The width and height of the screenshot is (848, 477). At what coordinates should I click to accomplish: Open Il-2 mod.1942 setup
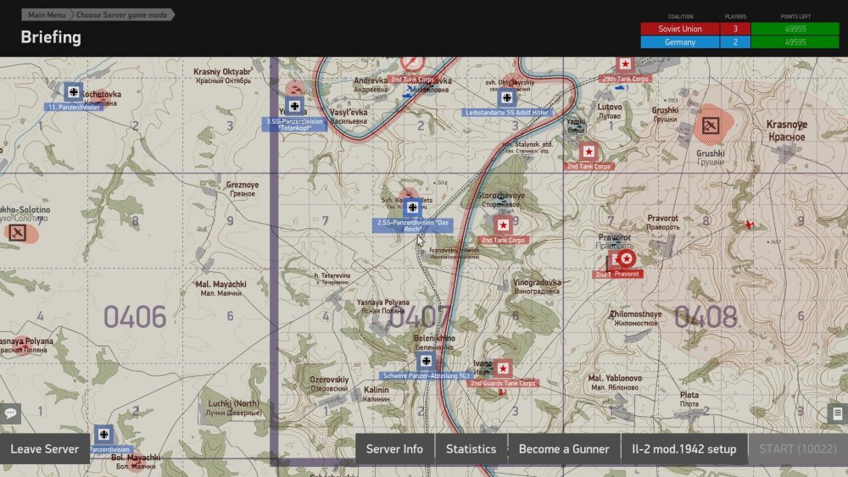pyautogui.click(x=684, y=449)
